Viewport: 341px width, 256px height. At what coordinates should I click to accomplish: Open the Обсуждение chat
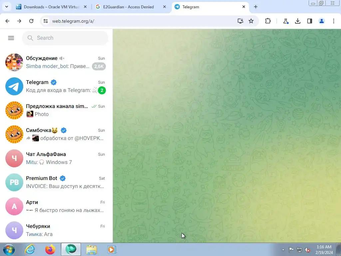click(56, 62)
